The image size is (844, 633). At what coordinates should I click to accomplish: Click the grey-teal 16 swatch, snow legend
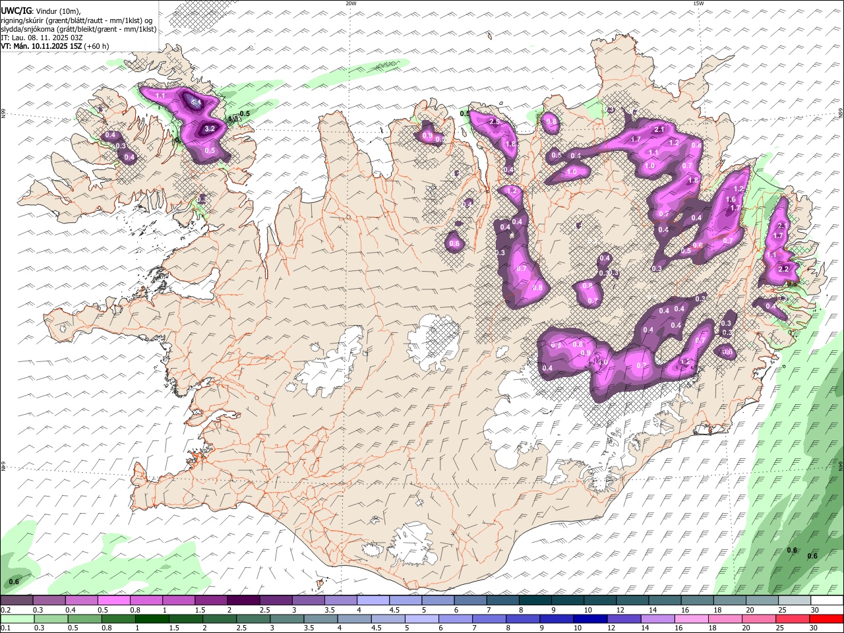(696, 600)
